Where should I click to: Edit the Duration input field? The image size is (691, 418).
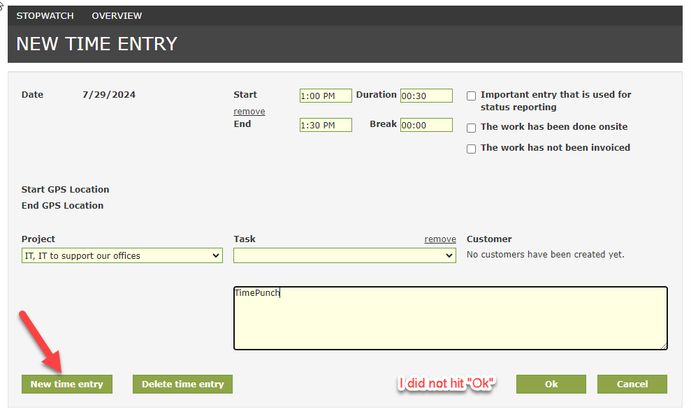426,96
